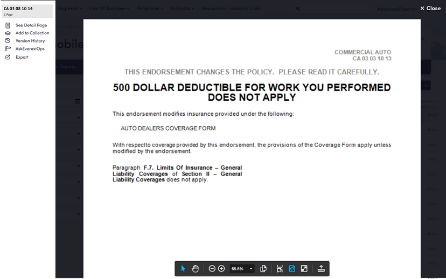Screen dimensions: 446x279
Task: Click the Export arrow icon
Action: 8,57
